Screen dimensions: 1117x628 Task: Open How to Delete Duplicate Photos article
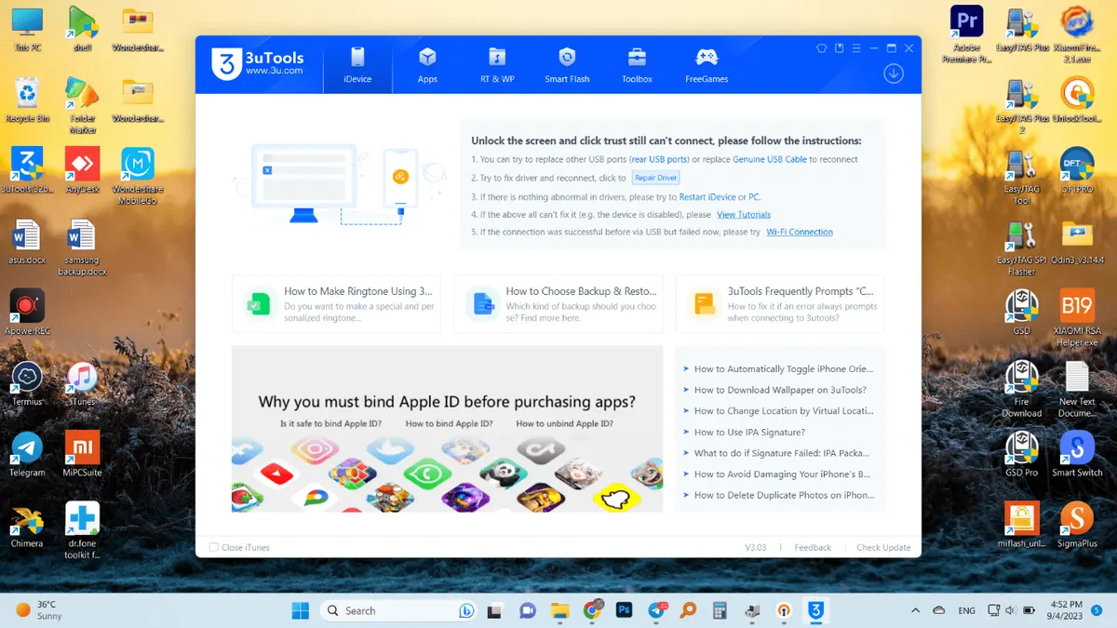(784, 495)
